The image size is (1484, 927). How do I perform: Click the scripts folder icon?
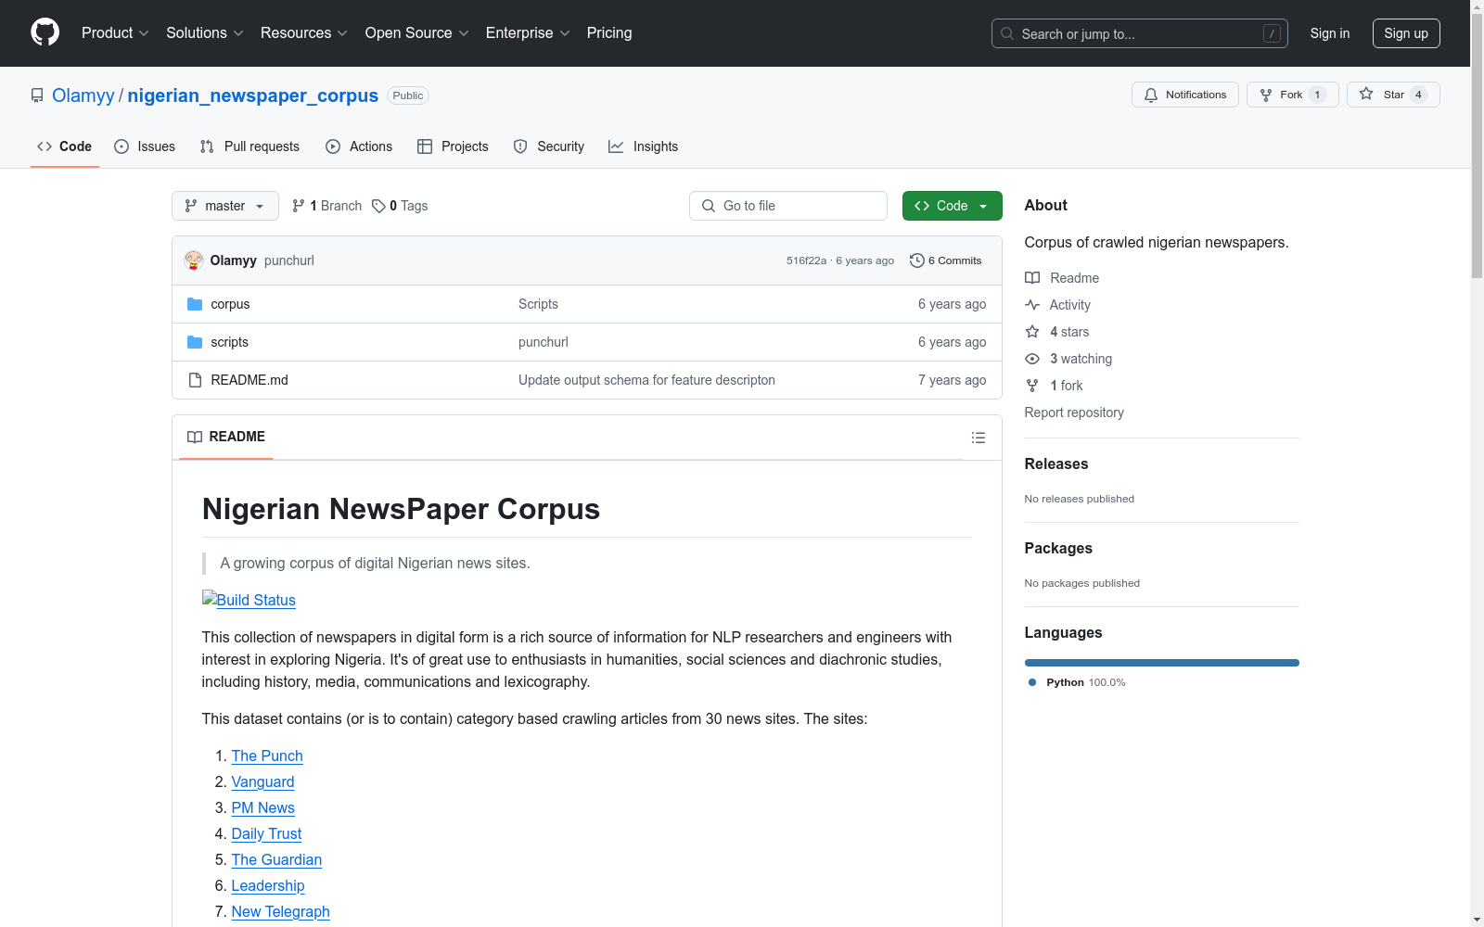(195, 342)
